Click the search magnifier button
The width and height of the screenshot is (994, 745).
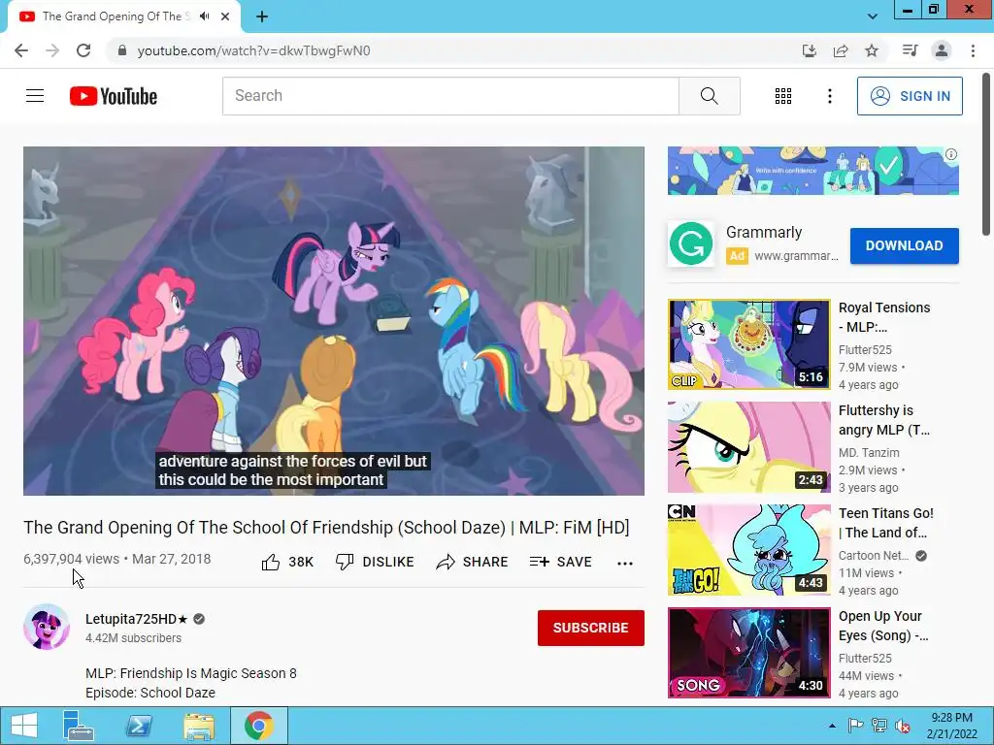point(710,96)
